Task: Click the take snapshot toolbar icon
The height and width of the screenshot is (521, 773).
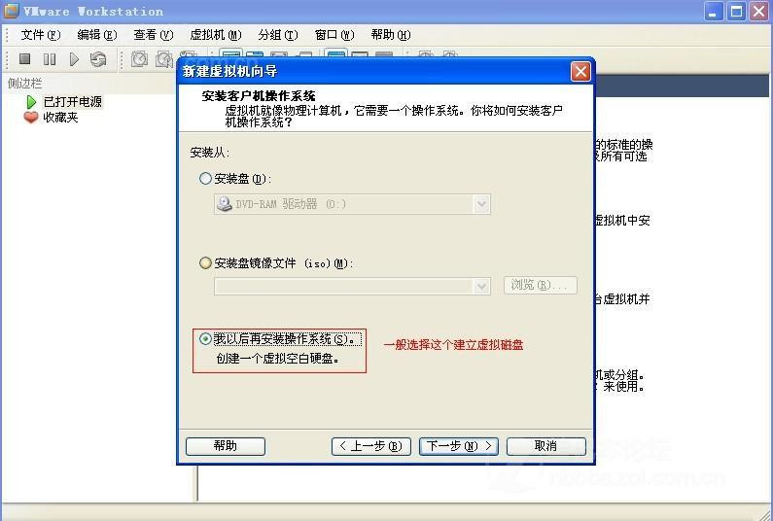Action: 139,59
